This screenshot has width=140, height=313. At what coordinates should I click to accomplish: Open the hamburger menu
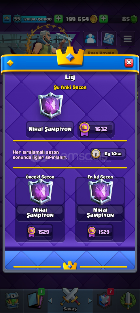coord(128,39)
